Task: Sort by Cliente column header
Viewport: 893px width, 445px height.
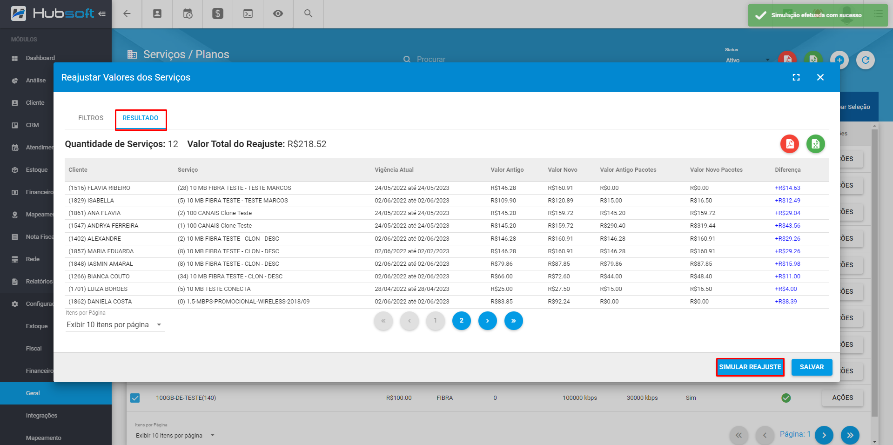Action: 78,170
